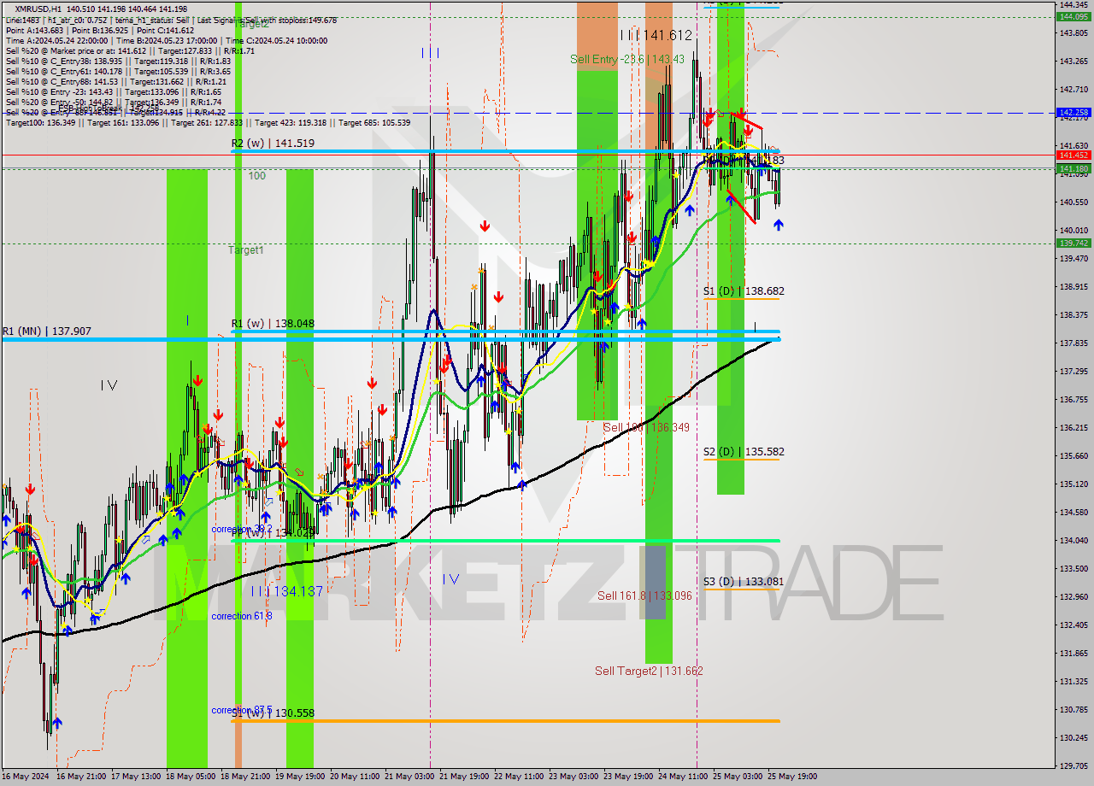Click the 24 May 11:00 time label

[x=683, y=777]
